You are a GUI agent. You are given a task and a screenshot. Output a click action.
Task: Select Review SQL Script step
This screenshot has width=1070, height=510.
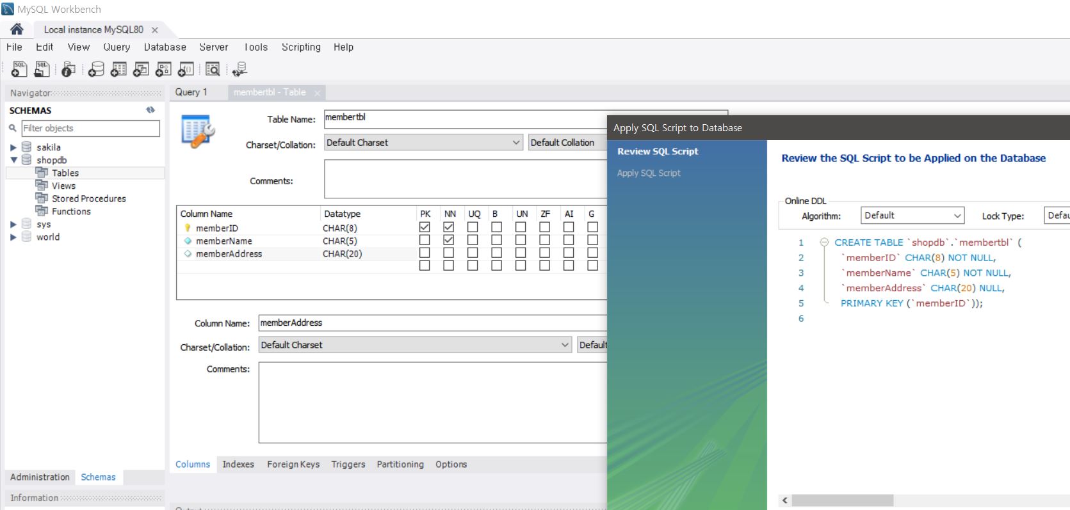(x=658, y=152)
